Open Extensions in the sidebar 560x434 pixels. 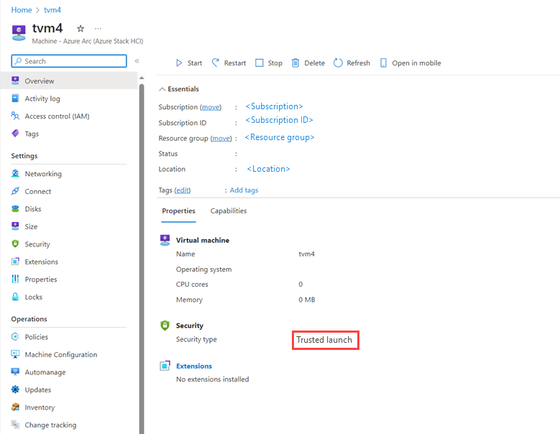tap(42, 262)
